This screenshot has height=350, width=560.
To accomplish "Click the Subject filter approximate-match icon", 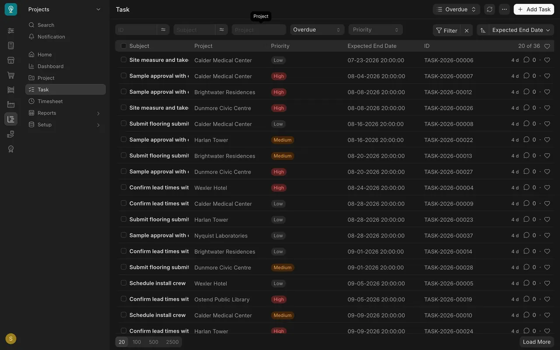I will pyautogui.click(x=222, y=30).
